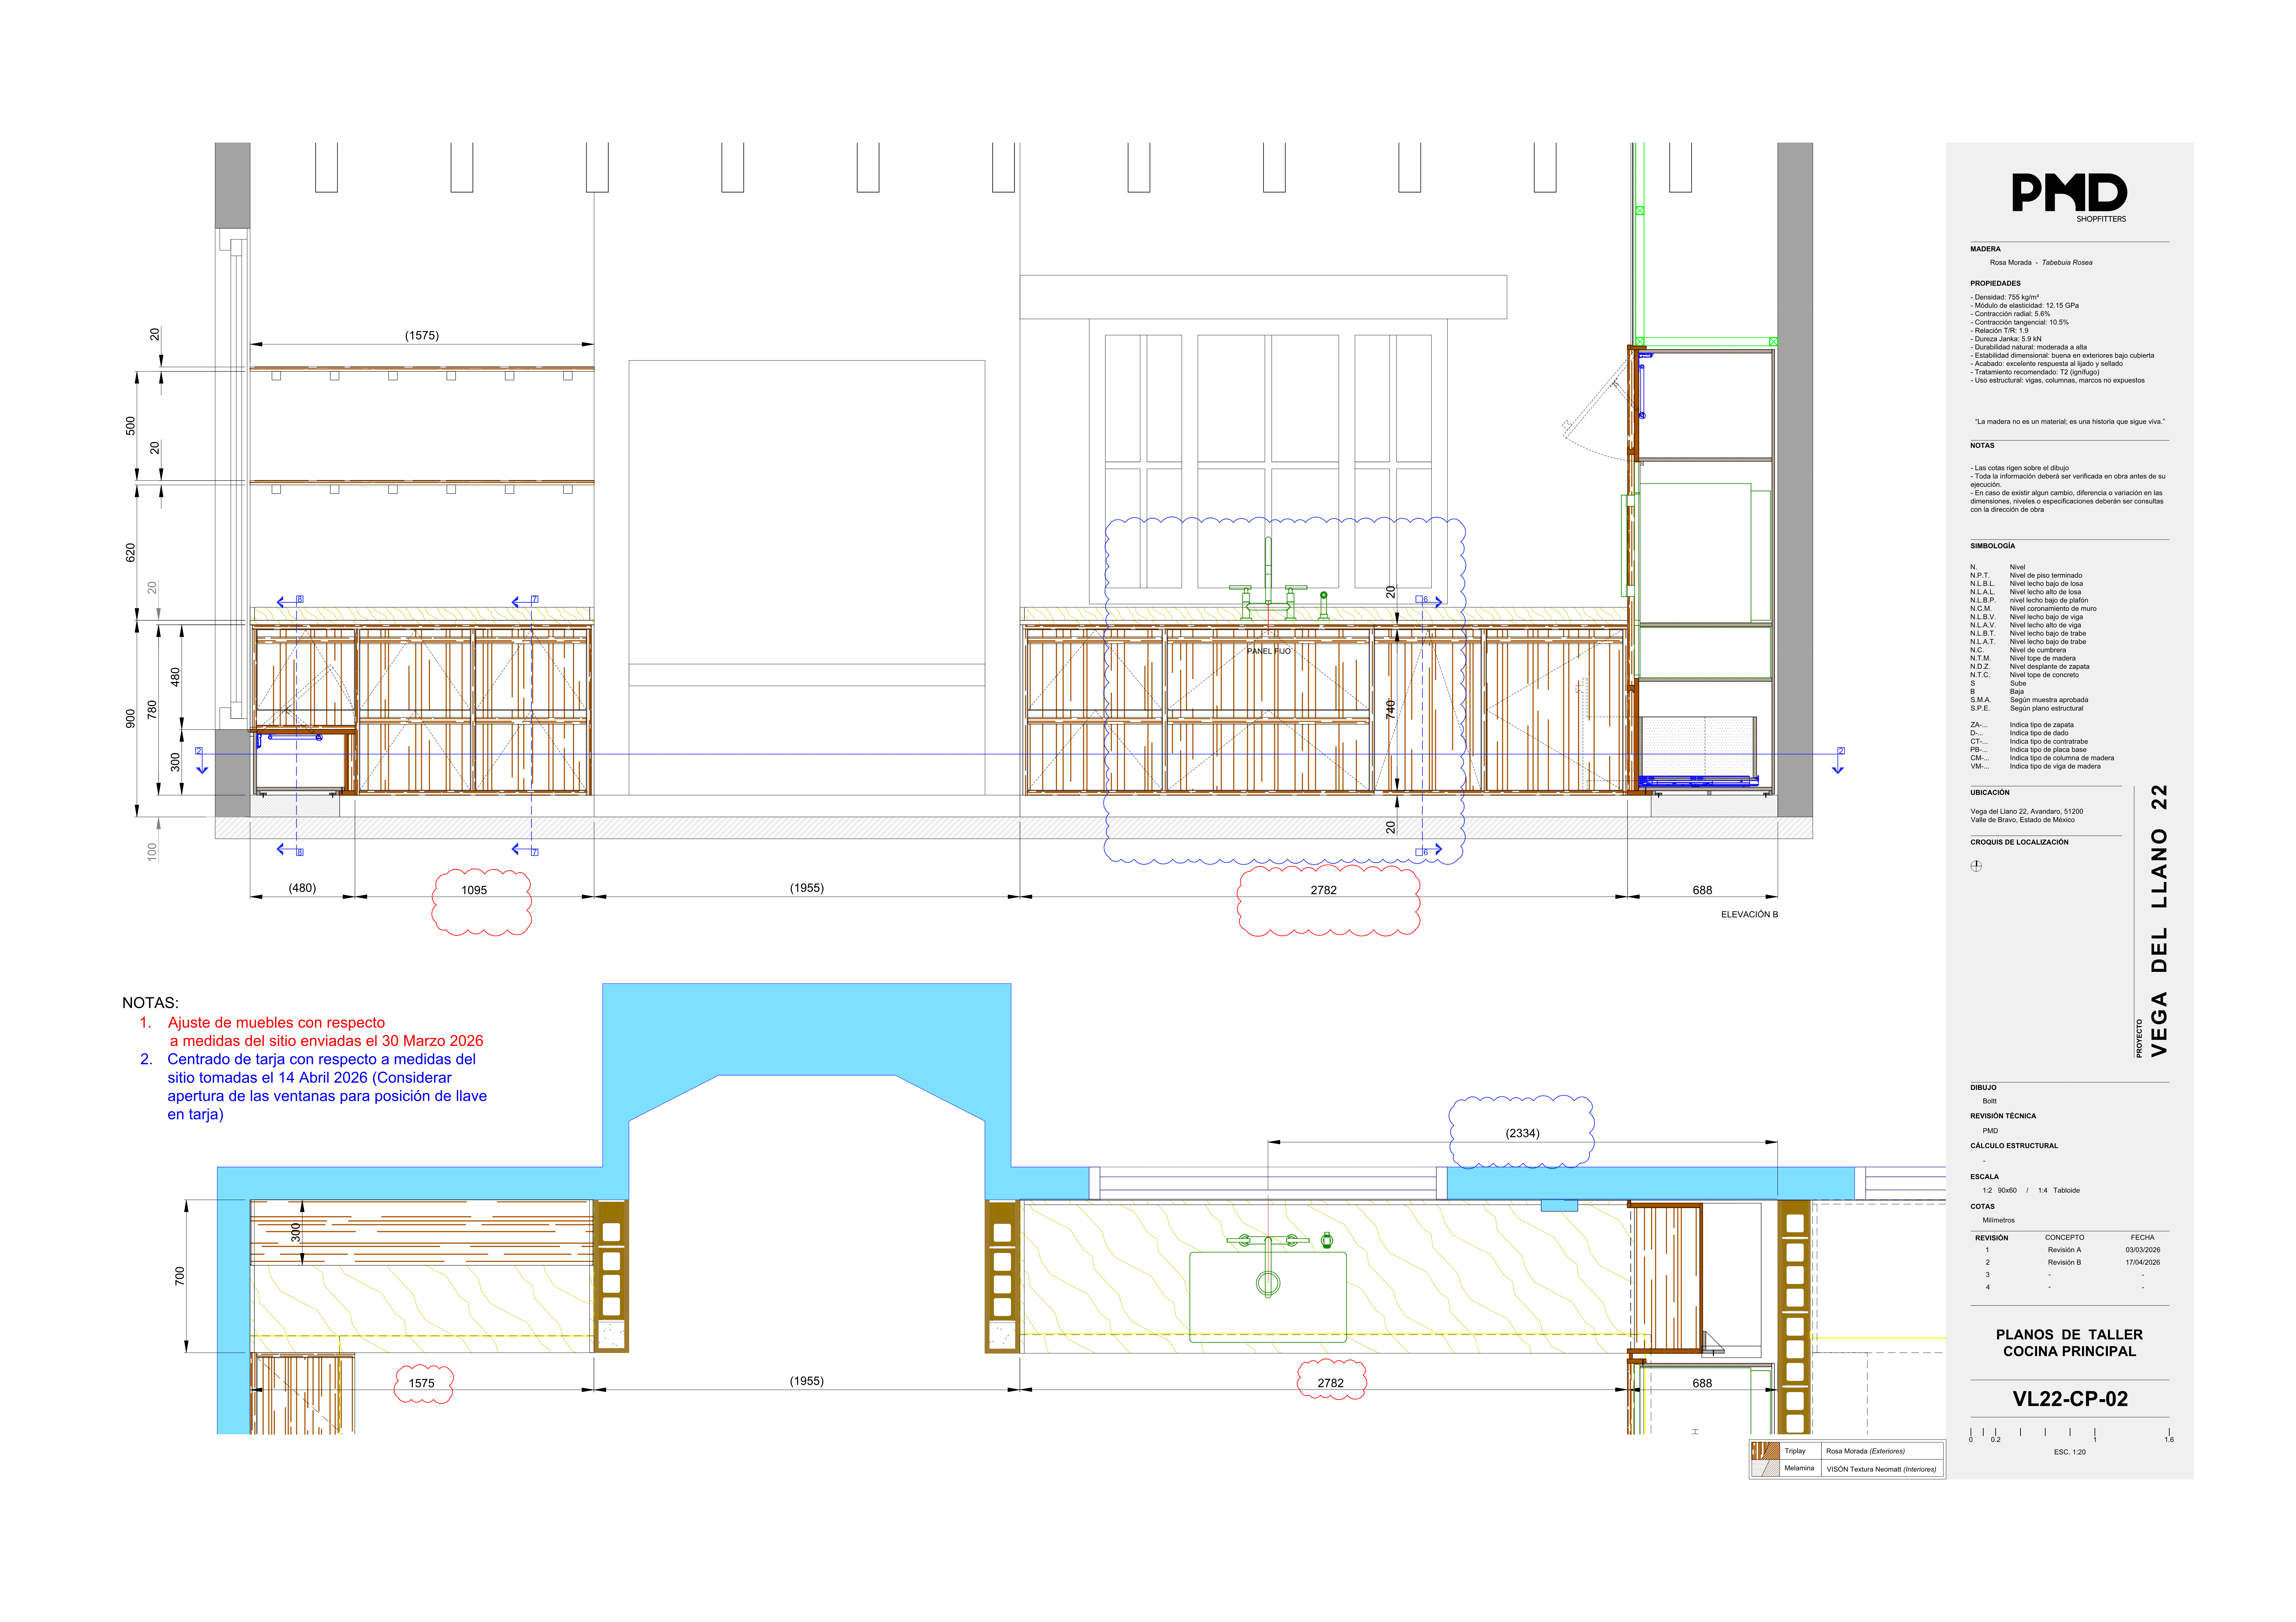The width and height of the screenshot is (2296, 1622).
Task: Click the '(1955)' dimension under the elevation
Action: click(807, 888)
